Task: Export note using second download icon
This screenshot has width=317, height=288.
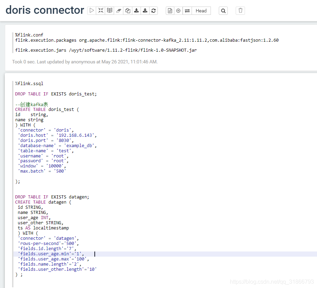Action: (145, 11)
